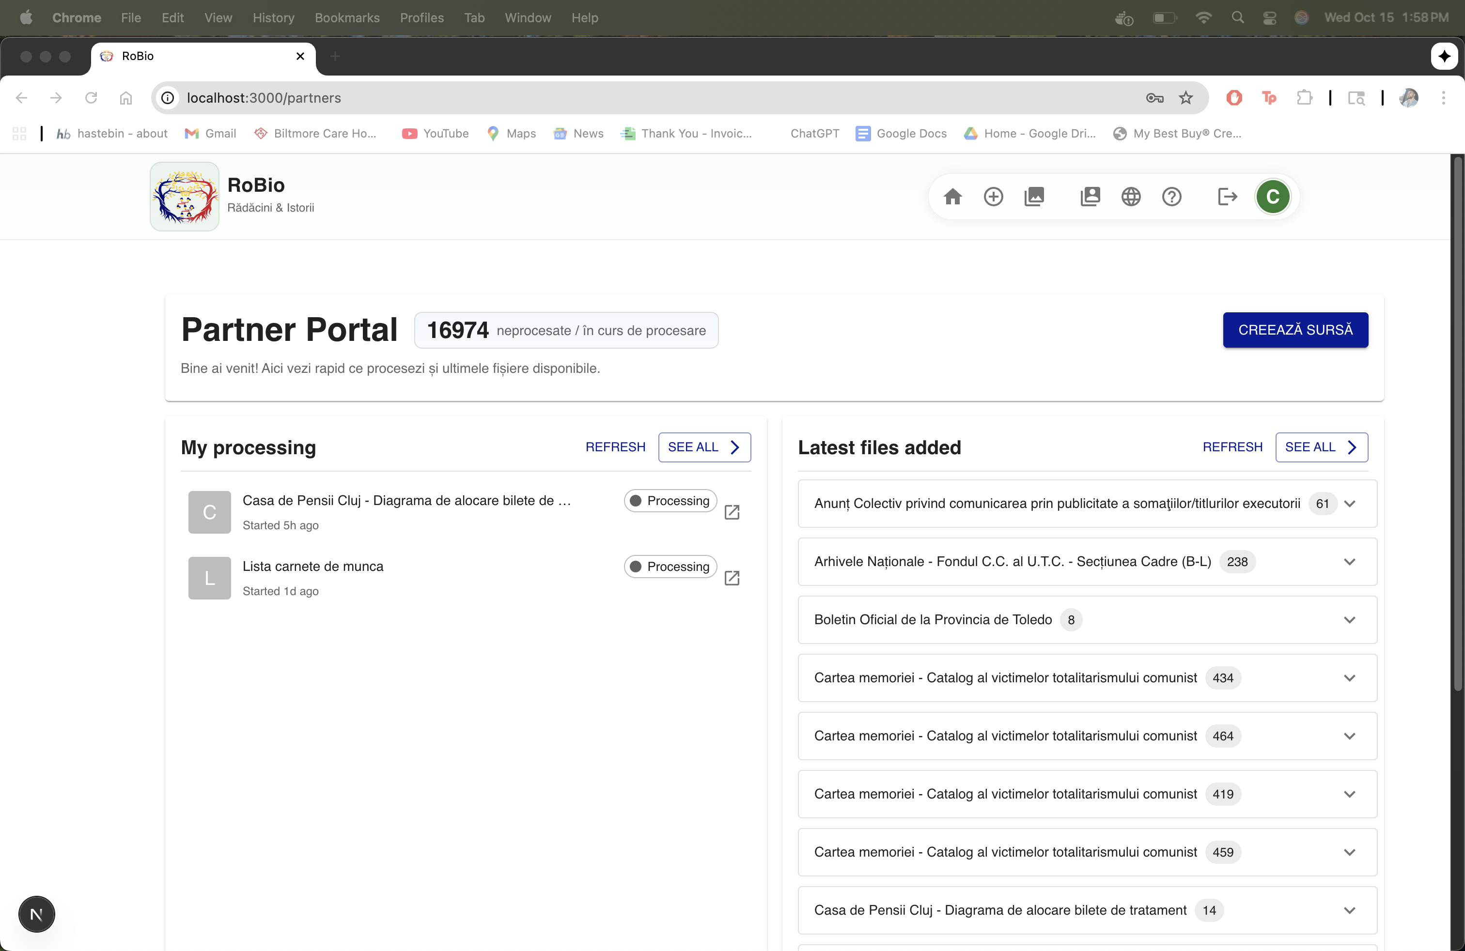Open Casa de Pensii Cluj external link icon
Screen dimensions: 1465x951
(x=732, y=512)
